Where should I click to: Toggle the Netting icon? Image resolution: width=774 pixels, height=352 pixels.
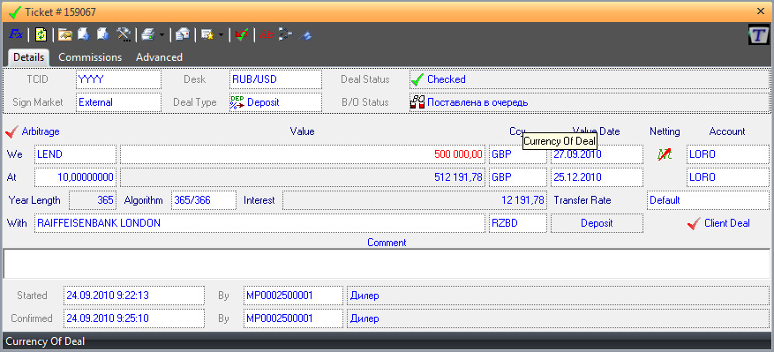[x=665, y=154]
